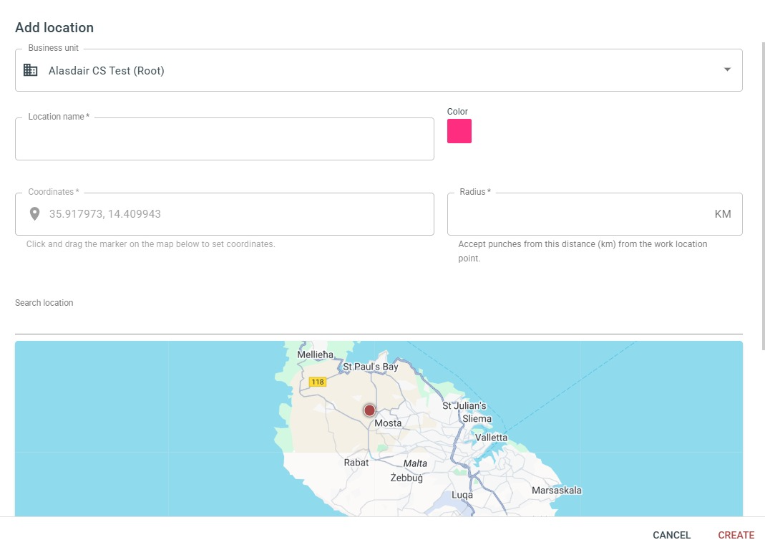
Task: Open the Business unit dropdown arrow
Action: [727, 70]
